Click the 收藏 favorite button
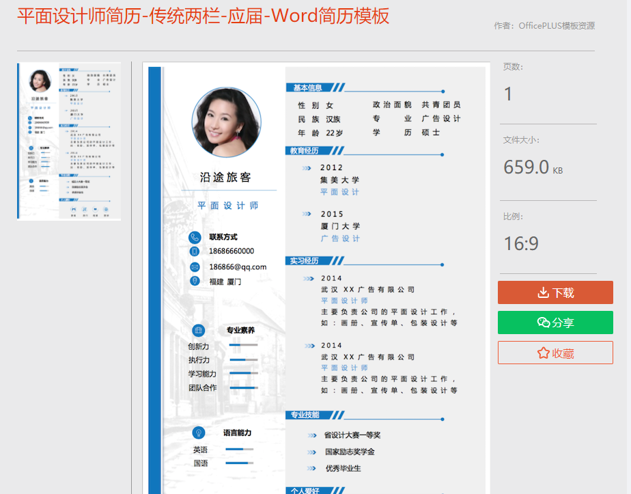 [x=555, y=354]
